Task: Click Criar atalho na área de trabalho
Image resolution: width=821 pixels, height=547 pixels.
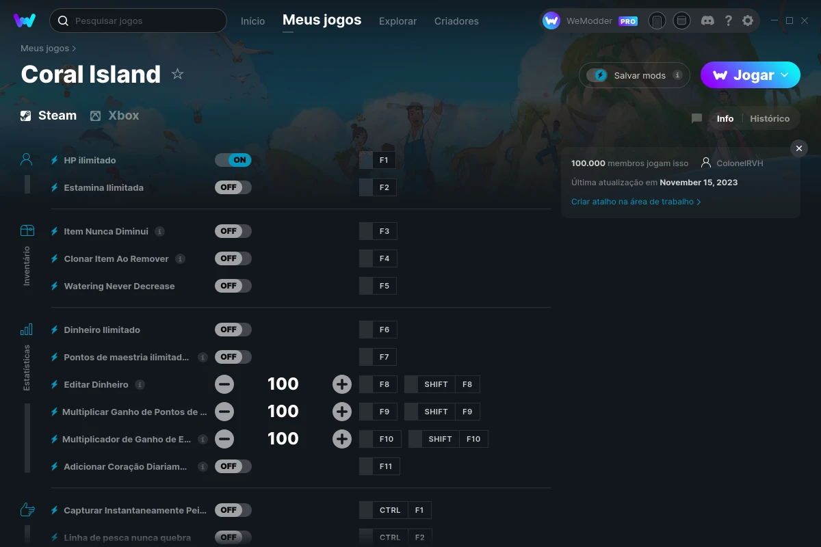Action: (636, 202)
